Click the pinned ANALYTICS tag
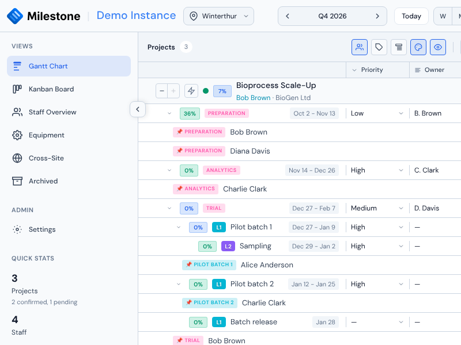Image resolution: width=461 pixels, height=345 pixels. [195, 189]
